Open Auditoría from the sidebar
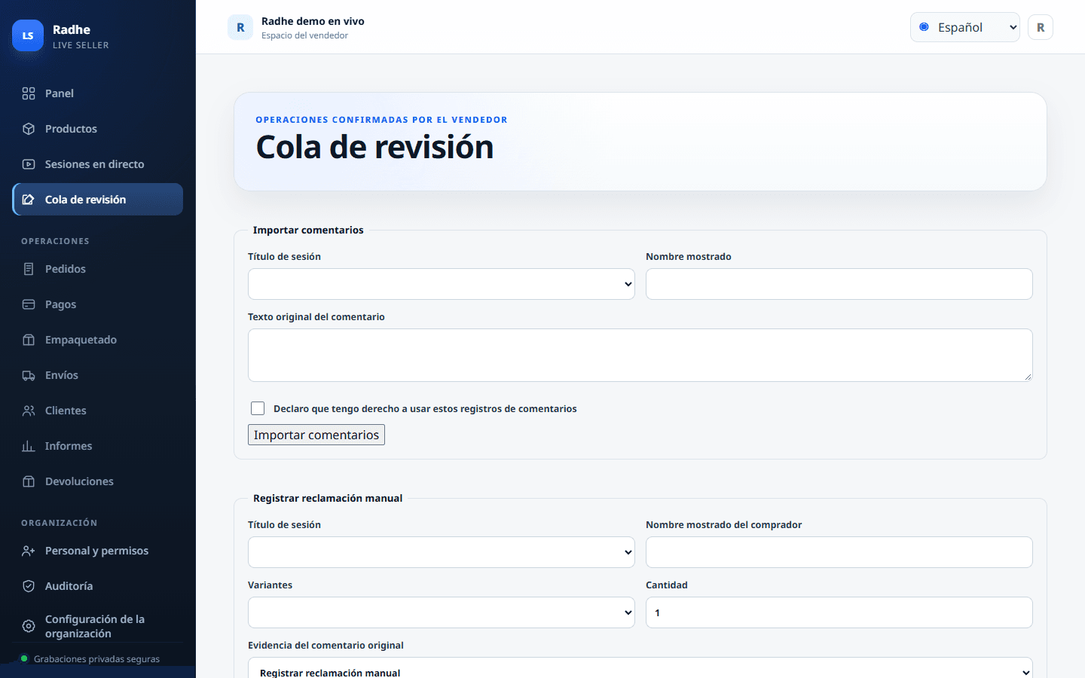Viewport: 1085px width, 678px height. click(98, 586)
